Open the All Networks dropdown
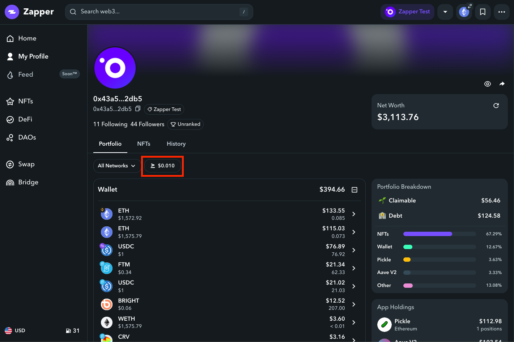This screenshot has height=342, width=514. 116,166
